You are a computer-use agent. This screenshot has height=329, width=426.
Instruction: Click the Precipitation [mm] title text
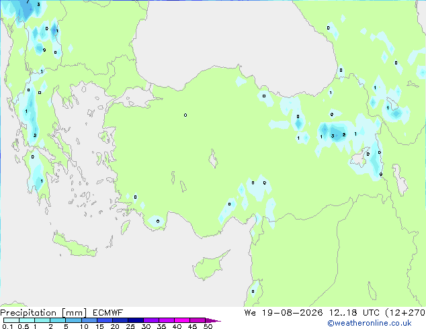coord(44,313)
